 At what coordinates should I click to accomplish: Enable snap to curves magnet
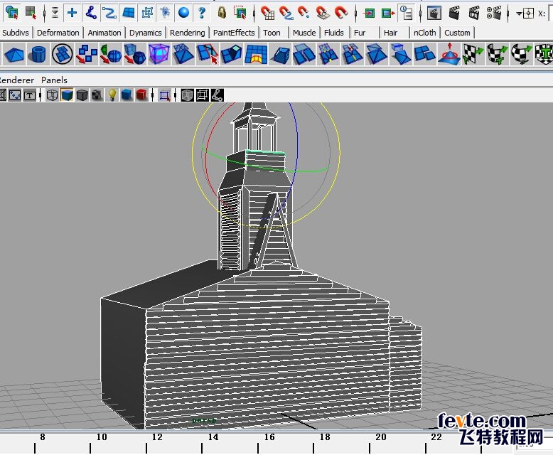pyautogui.click(x=286, y=13)
